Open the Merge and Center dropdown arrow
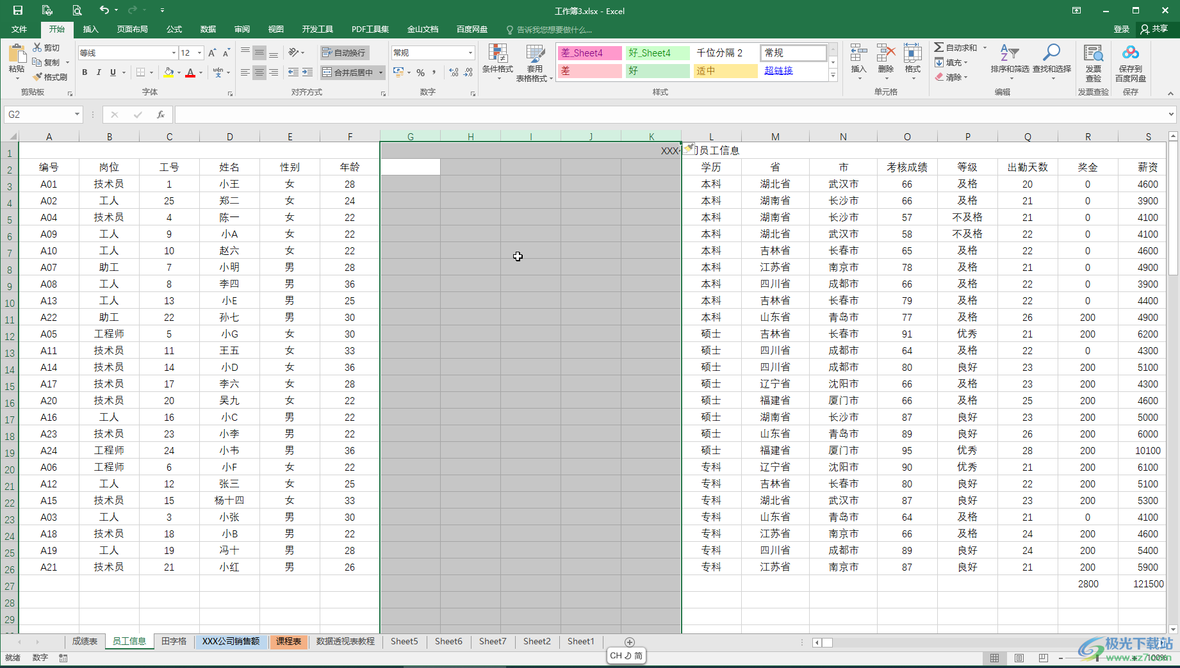The image size is (1180, 668). (x=381, y=72)
